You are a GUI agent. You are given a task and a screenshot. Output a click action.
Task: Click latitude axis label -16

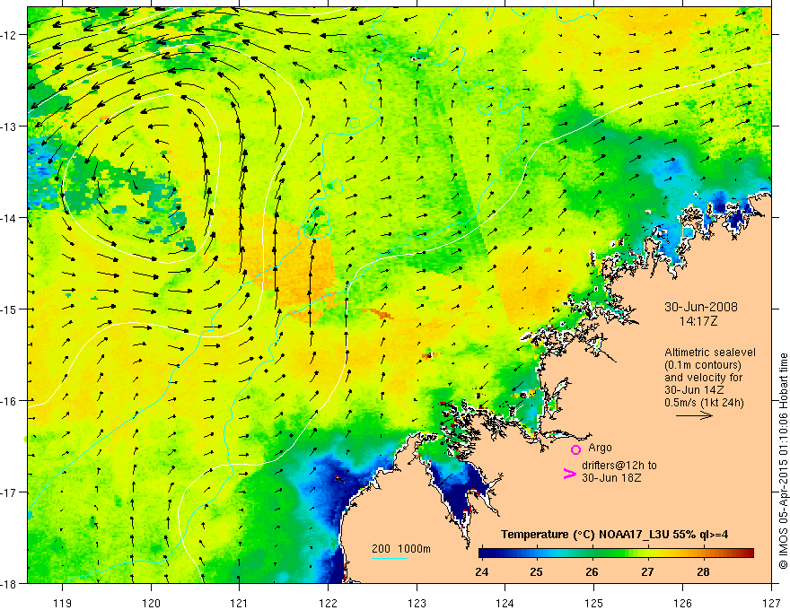tap(10, 401)
